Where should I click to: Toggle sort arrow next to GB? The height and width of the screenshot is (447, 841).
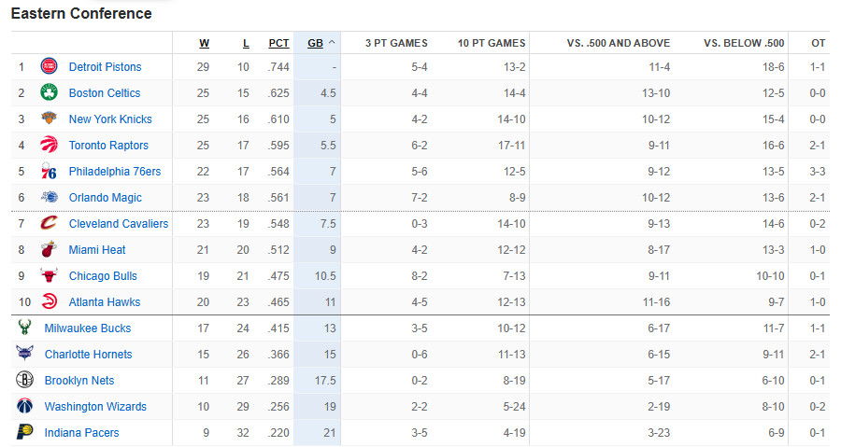(x=332, y=43)
